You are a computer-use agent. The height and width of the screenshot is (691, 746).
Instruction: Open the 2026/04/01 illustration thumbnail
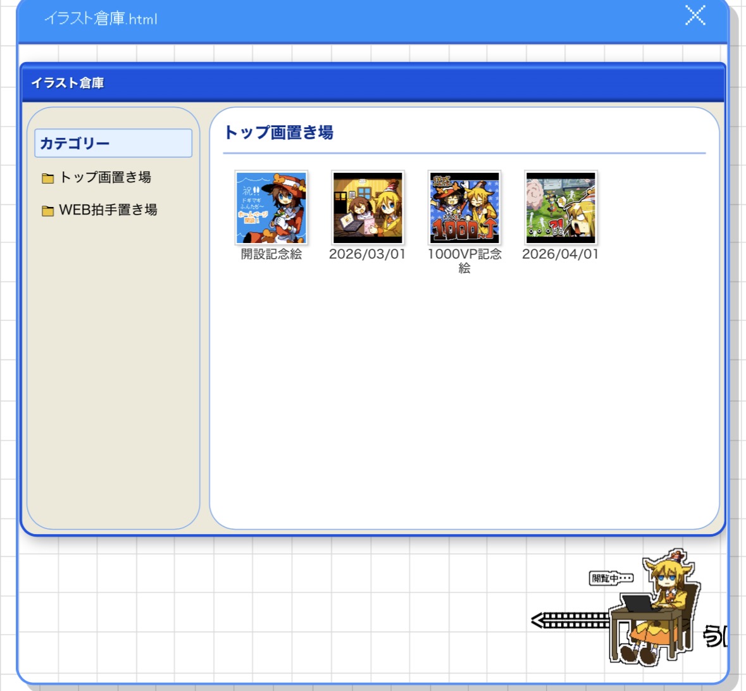pyautogui.click(x=561, y=208)
